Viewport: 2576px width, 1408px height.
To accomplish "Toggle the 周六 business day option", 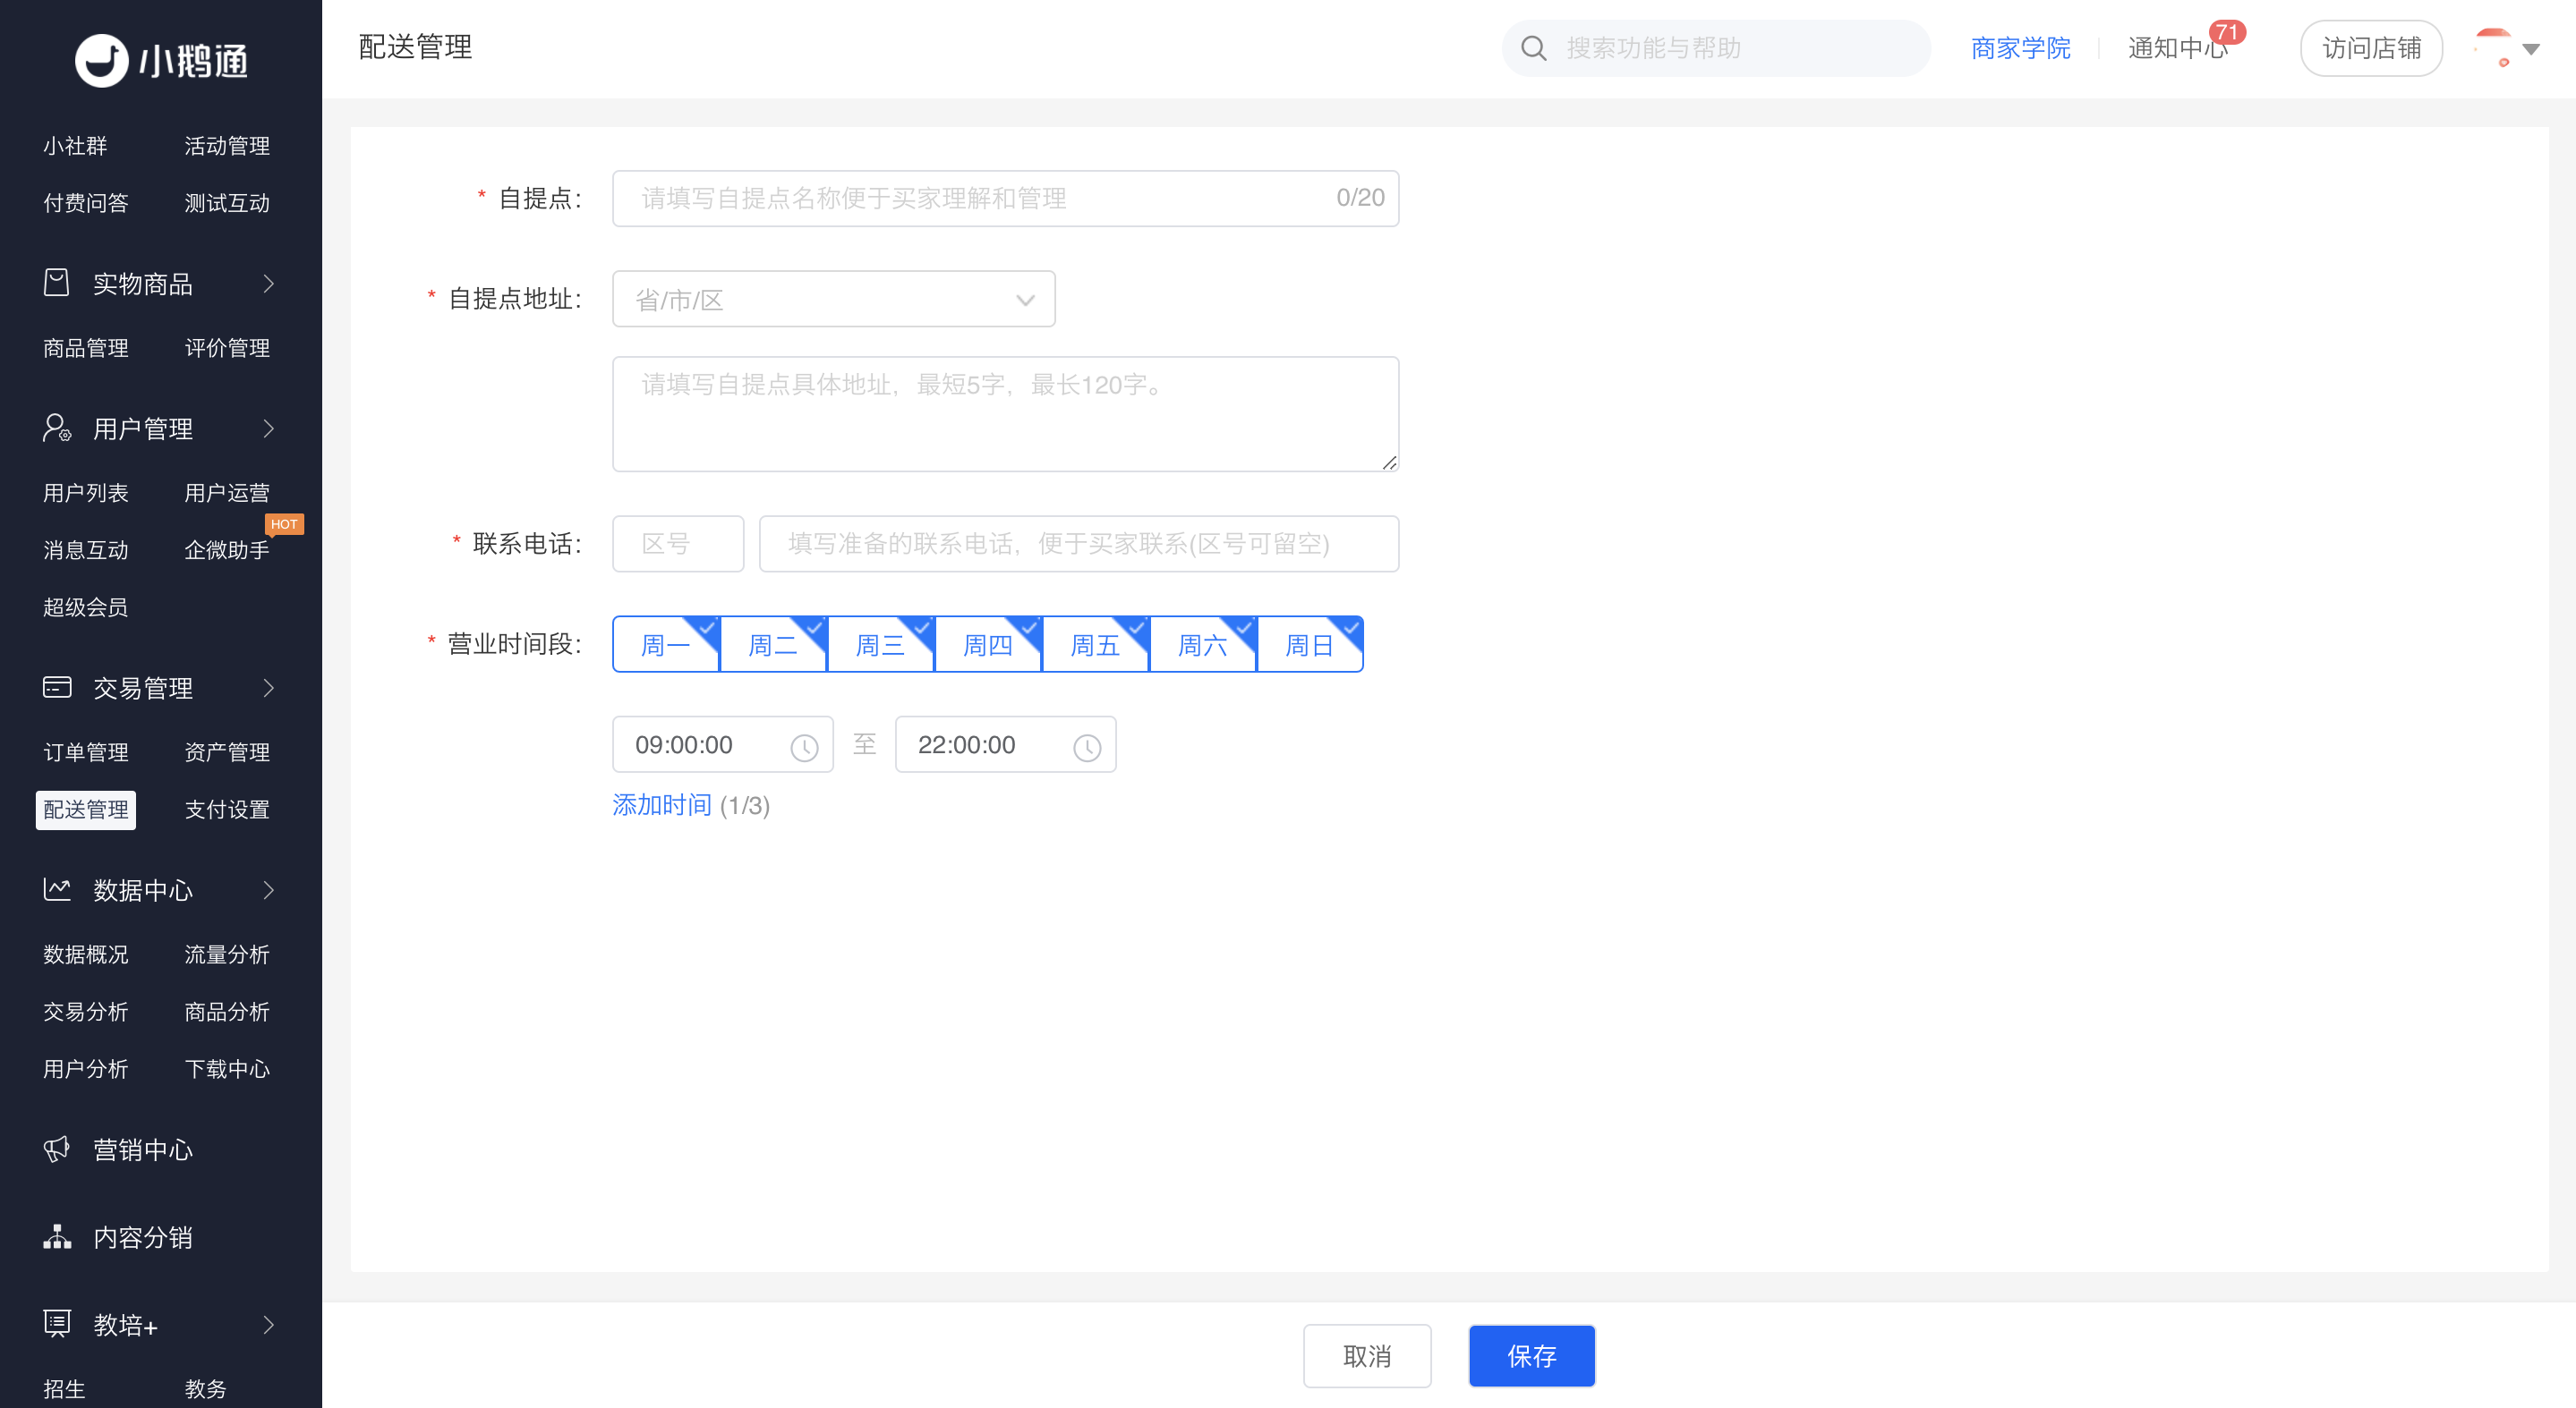I will (x=1203, y=645).
